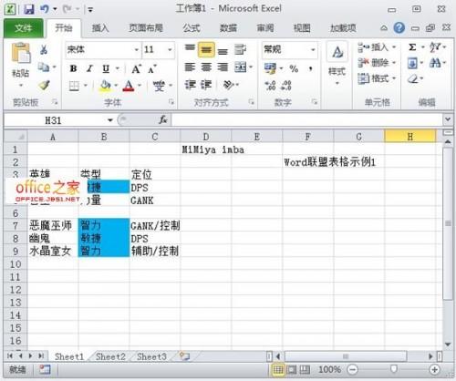This screenshot has height=381, width=456.
Task: Apply the red font color
Action: click(x=129, y=86)
